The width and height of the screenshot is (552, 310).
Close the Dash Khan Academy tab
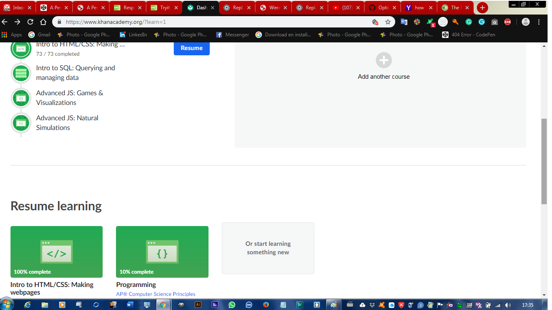click(213, 8)
